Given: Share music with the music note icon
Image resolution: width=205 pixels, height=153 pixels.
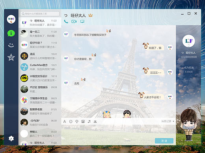Looking at the screenshot, I should [x=89, y=122].
